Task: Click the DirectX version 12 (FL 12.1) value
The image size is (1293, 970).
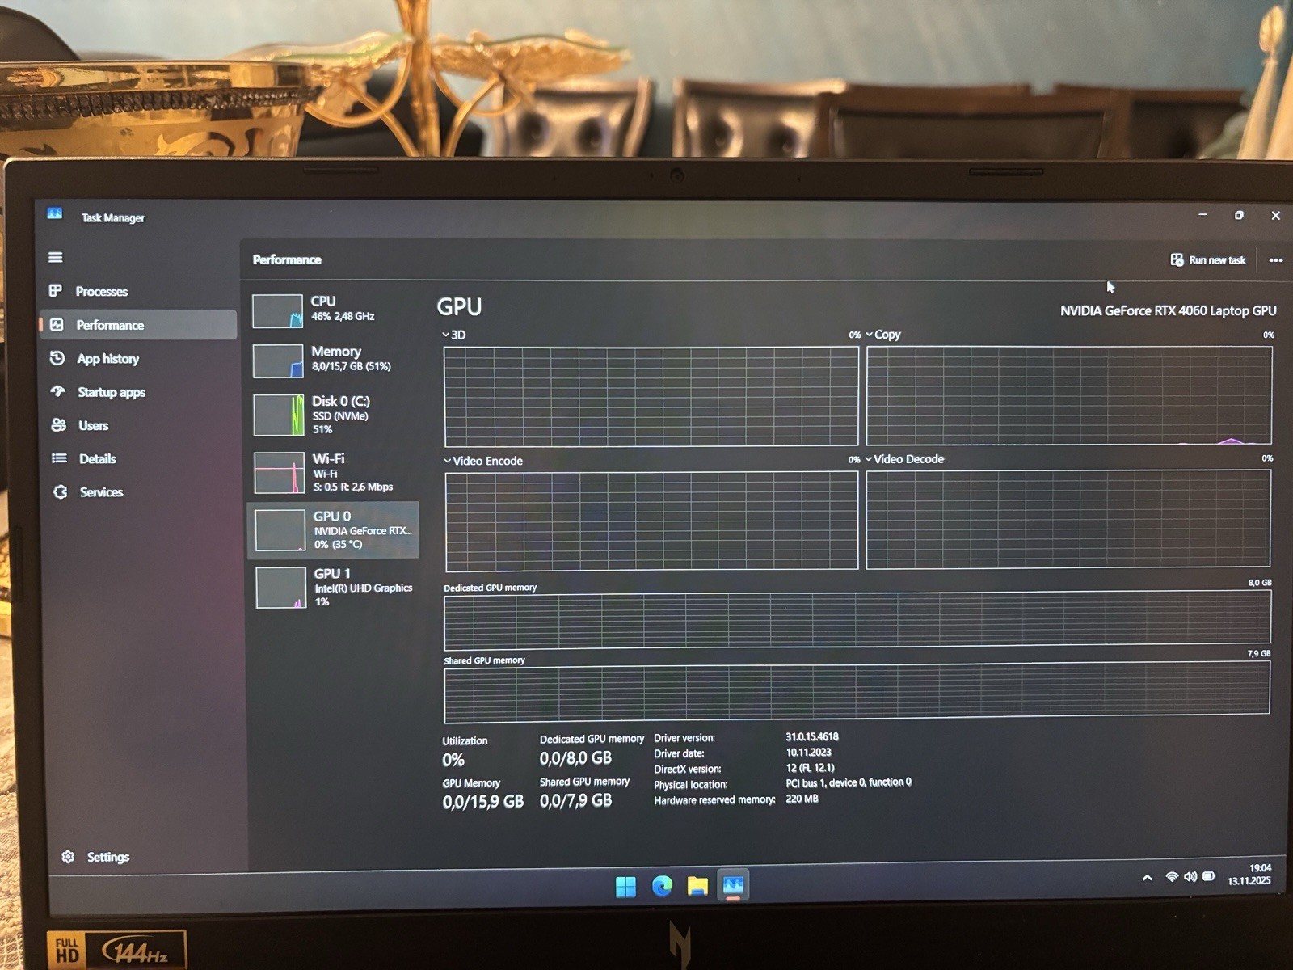Action: click(x=810, y=767)
